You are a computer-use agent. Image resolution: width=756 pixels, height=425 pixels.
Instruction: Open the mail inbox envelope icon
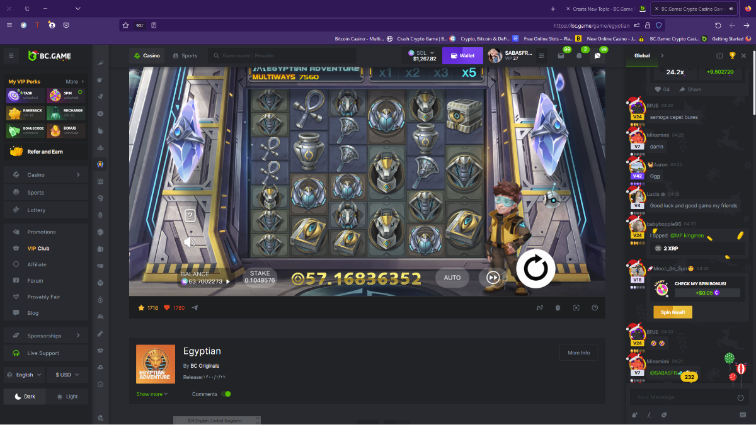pos(561,55)
